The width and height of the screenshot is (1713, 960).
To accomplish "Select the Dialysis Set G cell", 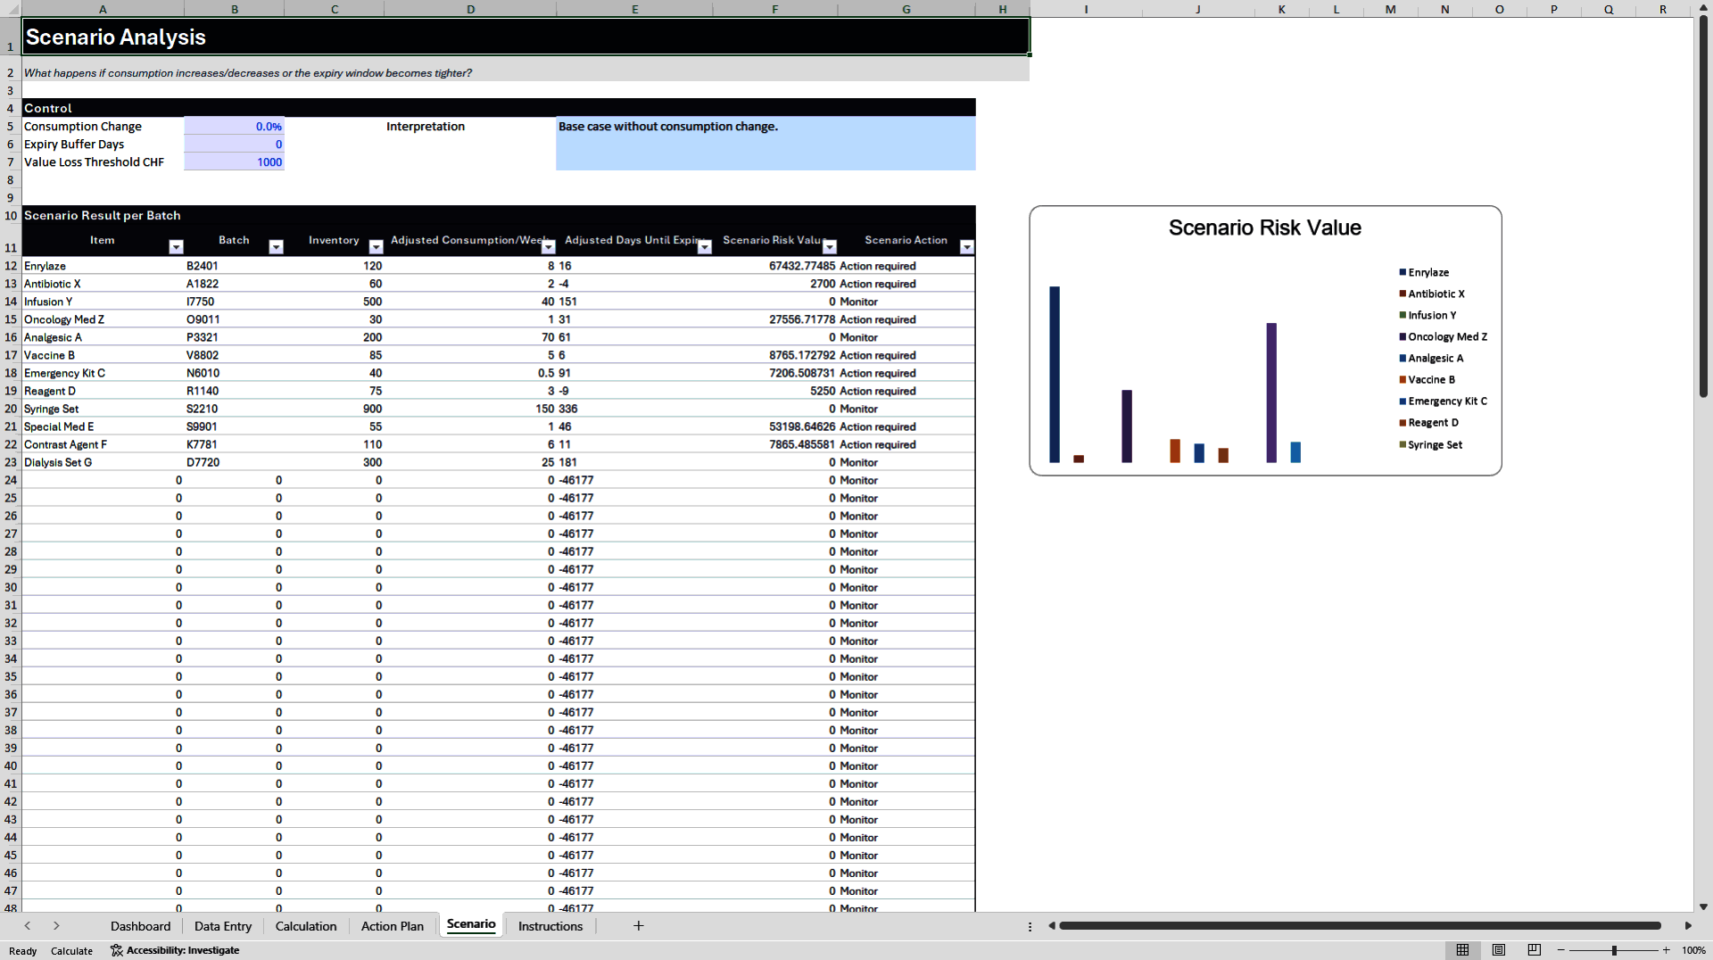I will (x=103, y=462).
